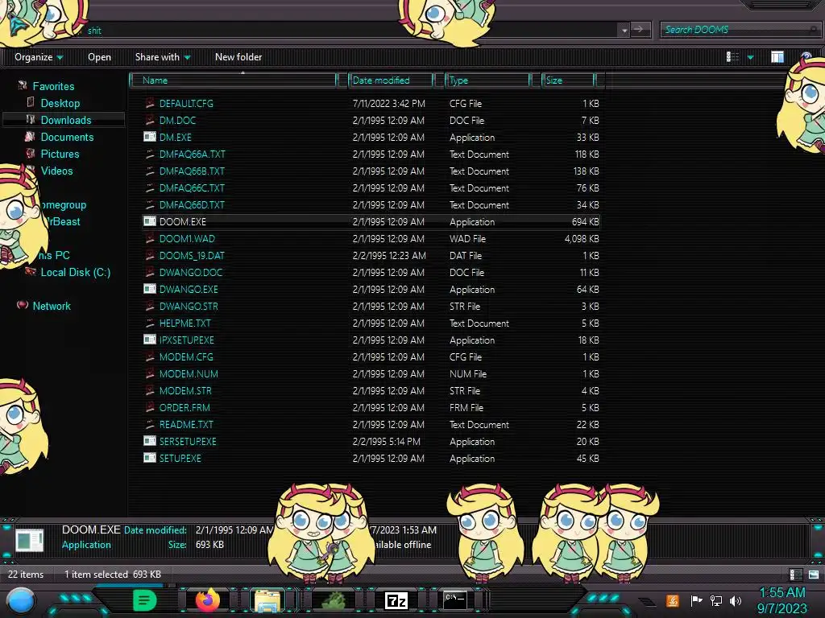Toggle the preview pane icon
The height and width of the screenshot is (618, 825).
[x=777, y=57]
